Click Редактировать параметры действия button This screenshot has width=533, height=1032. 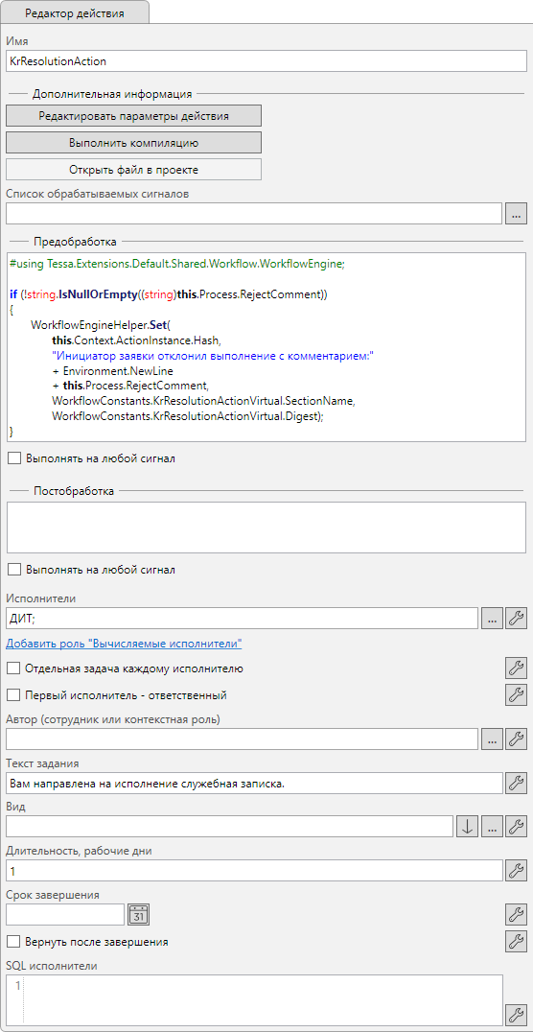pos(133,115)
